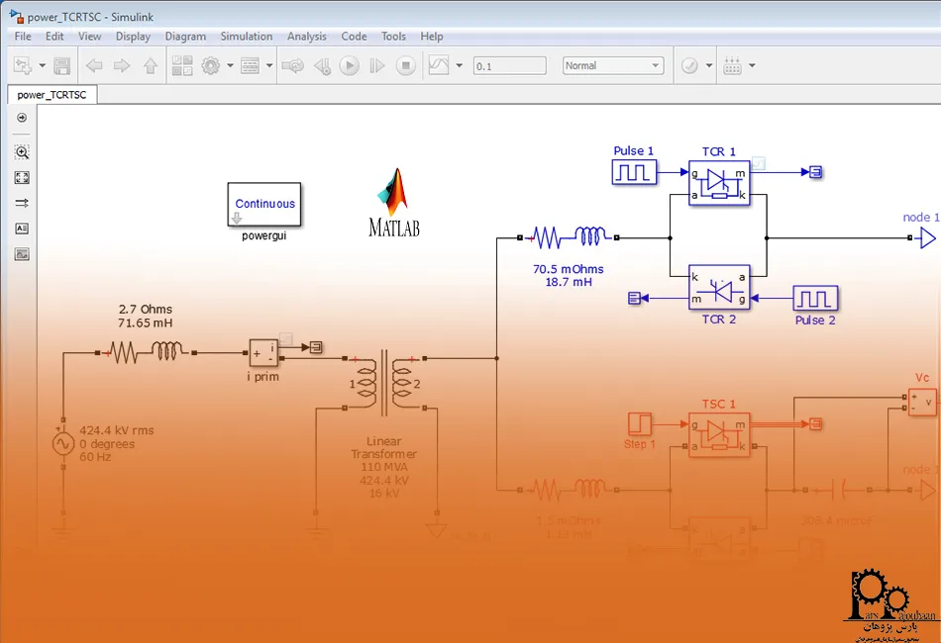Open the Analysis menu
The width and height of the screenshot is (941, 643).
click(306, 37)
